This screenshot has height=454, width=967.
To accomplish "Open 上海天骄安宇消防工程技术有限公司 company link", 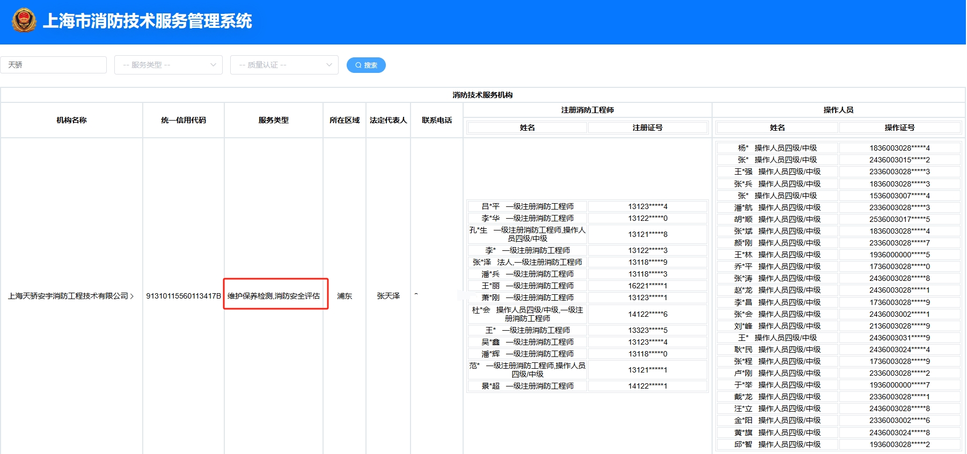I will tap(70, 296).
